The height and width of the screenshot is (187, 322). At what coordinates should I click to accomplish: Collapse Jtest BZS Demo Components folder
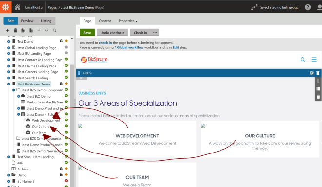14,90
